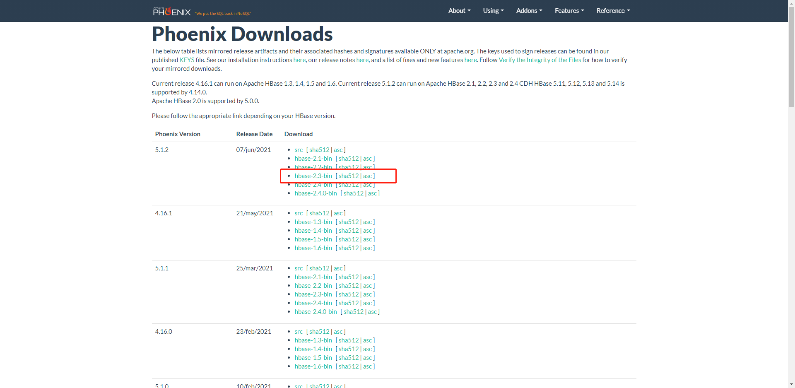Open sha512 link for 4.16.0 src
The height and width of the screenshot is (388, 795).
319,332
